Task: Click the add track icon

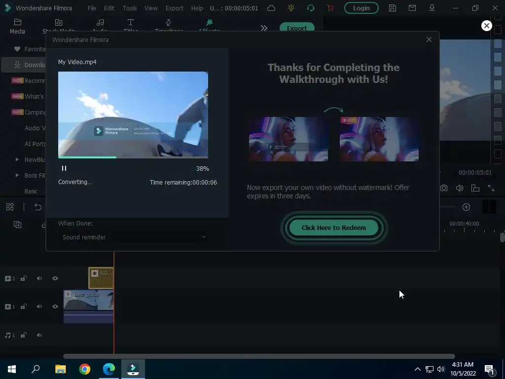Action: [17, 225]
